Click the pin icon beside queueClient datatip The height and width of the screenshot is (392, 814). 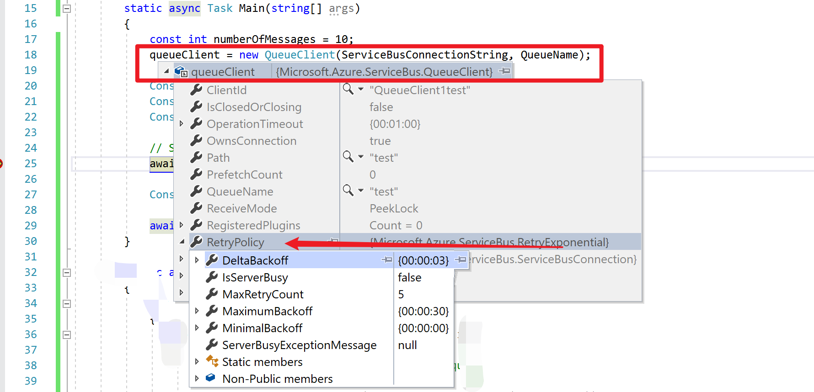pos(504,71)
